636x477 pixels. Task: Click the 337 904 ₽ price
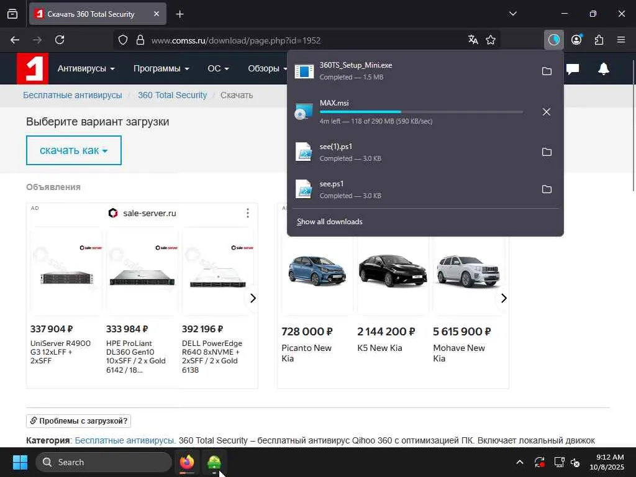tap(52, 329)
